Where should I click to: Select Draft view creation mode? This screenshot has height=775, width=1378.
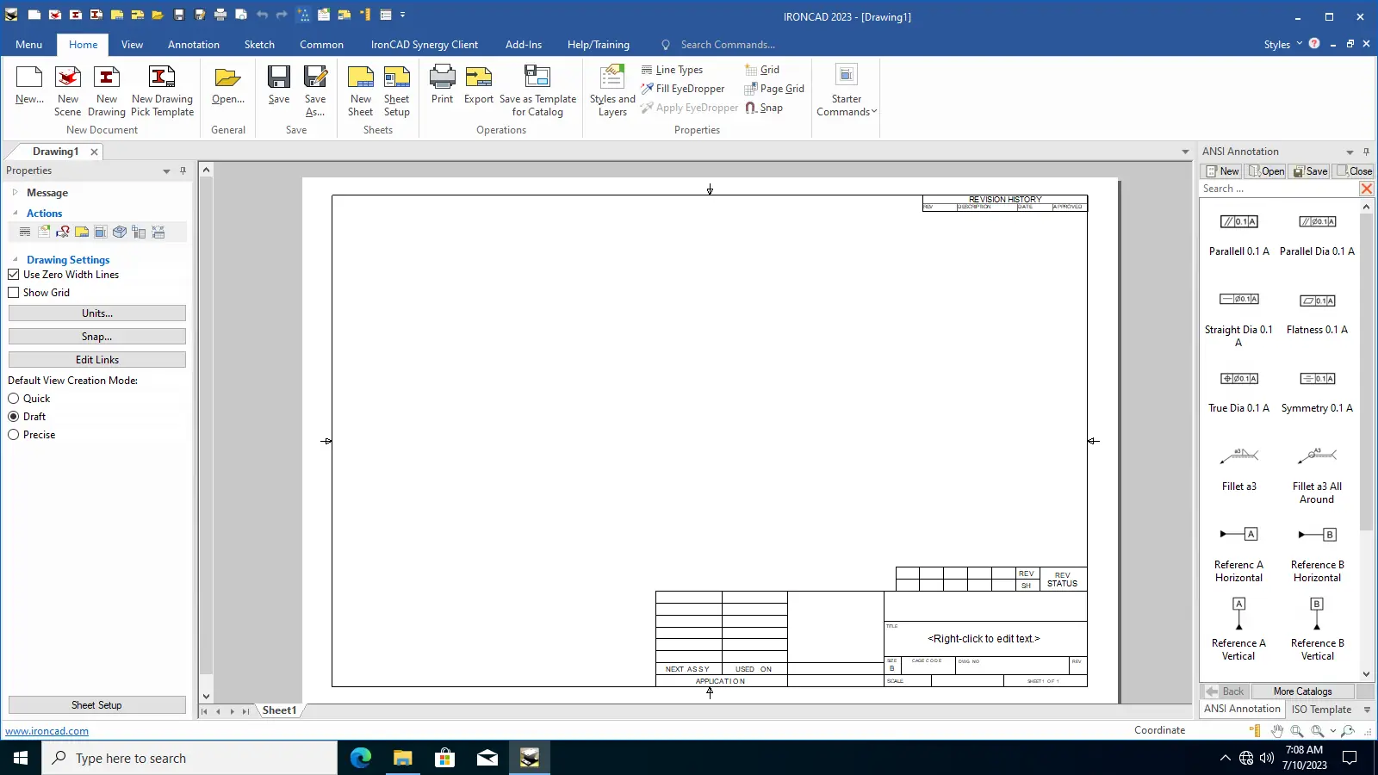pyautogui.click(x=14, y=417)
